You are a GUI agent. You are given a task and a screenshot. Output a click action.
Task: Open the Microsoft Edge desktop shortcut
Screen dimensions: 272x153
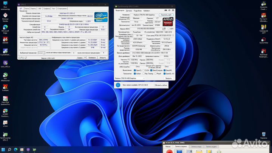click(5, 29)
